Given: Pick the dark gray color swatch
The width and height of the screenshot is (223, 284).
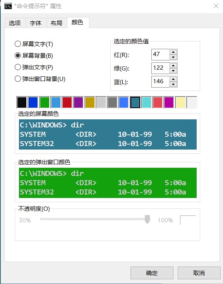Looking at the screenshot, I should tap(112, 102).
